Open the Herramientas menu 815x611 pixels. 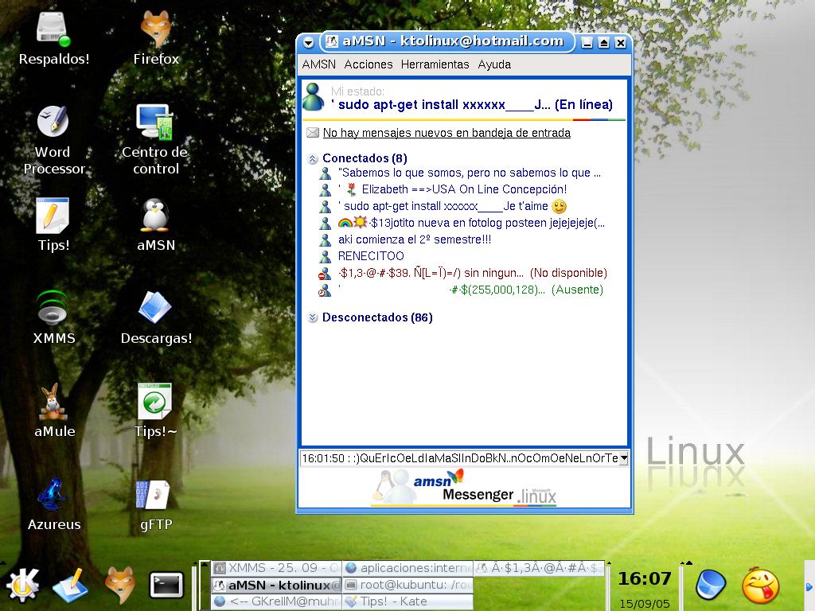(x=435, y=64)
